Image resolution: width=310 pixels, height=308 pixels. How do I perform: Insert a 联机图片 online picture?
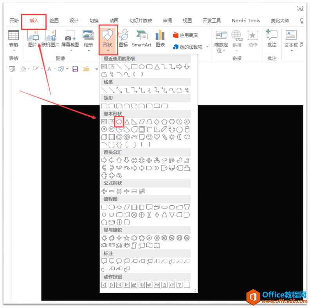click(x=50, y=39)
